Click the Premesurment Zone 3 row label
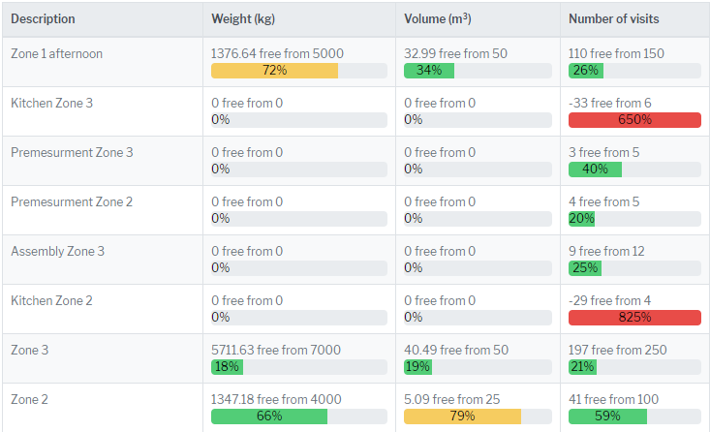 coord(72,153)
